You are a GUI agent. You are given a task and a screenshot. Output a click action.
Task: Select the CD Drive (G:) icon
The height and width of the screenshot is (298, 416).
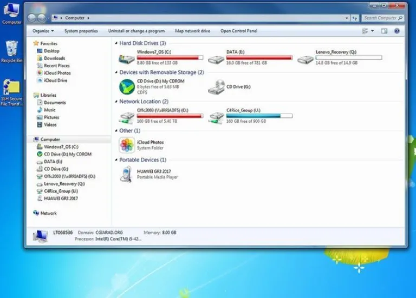[217, 87]
